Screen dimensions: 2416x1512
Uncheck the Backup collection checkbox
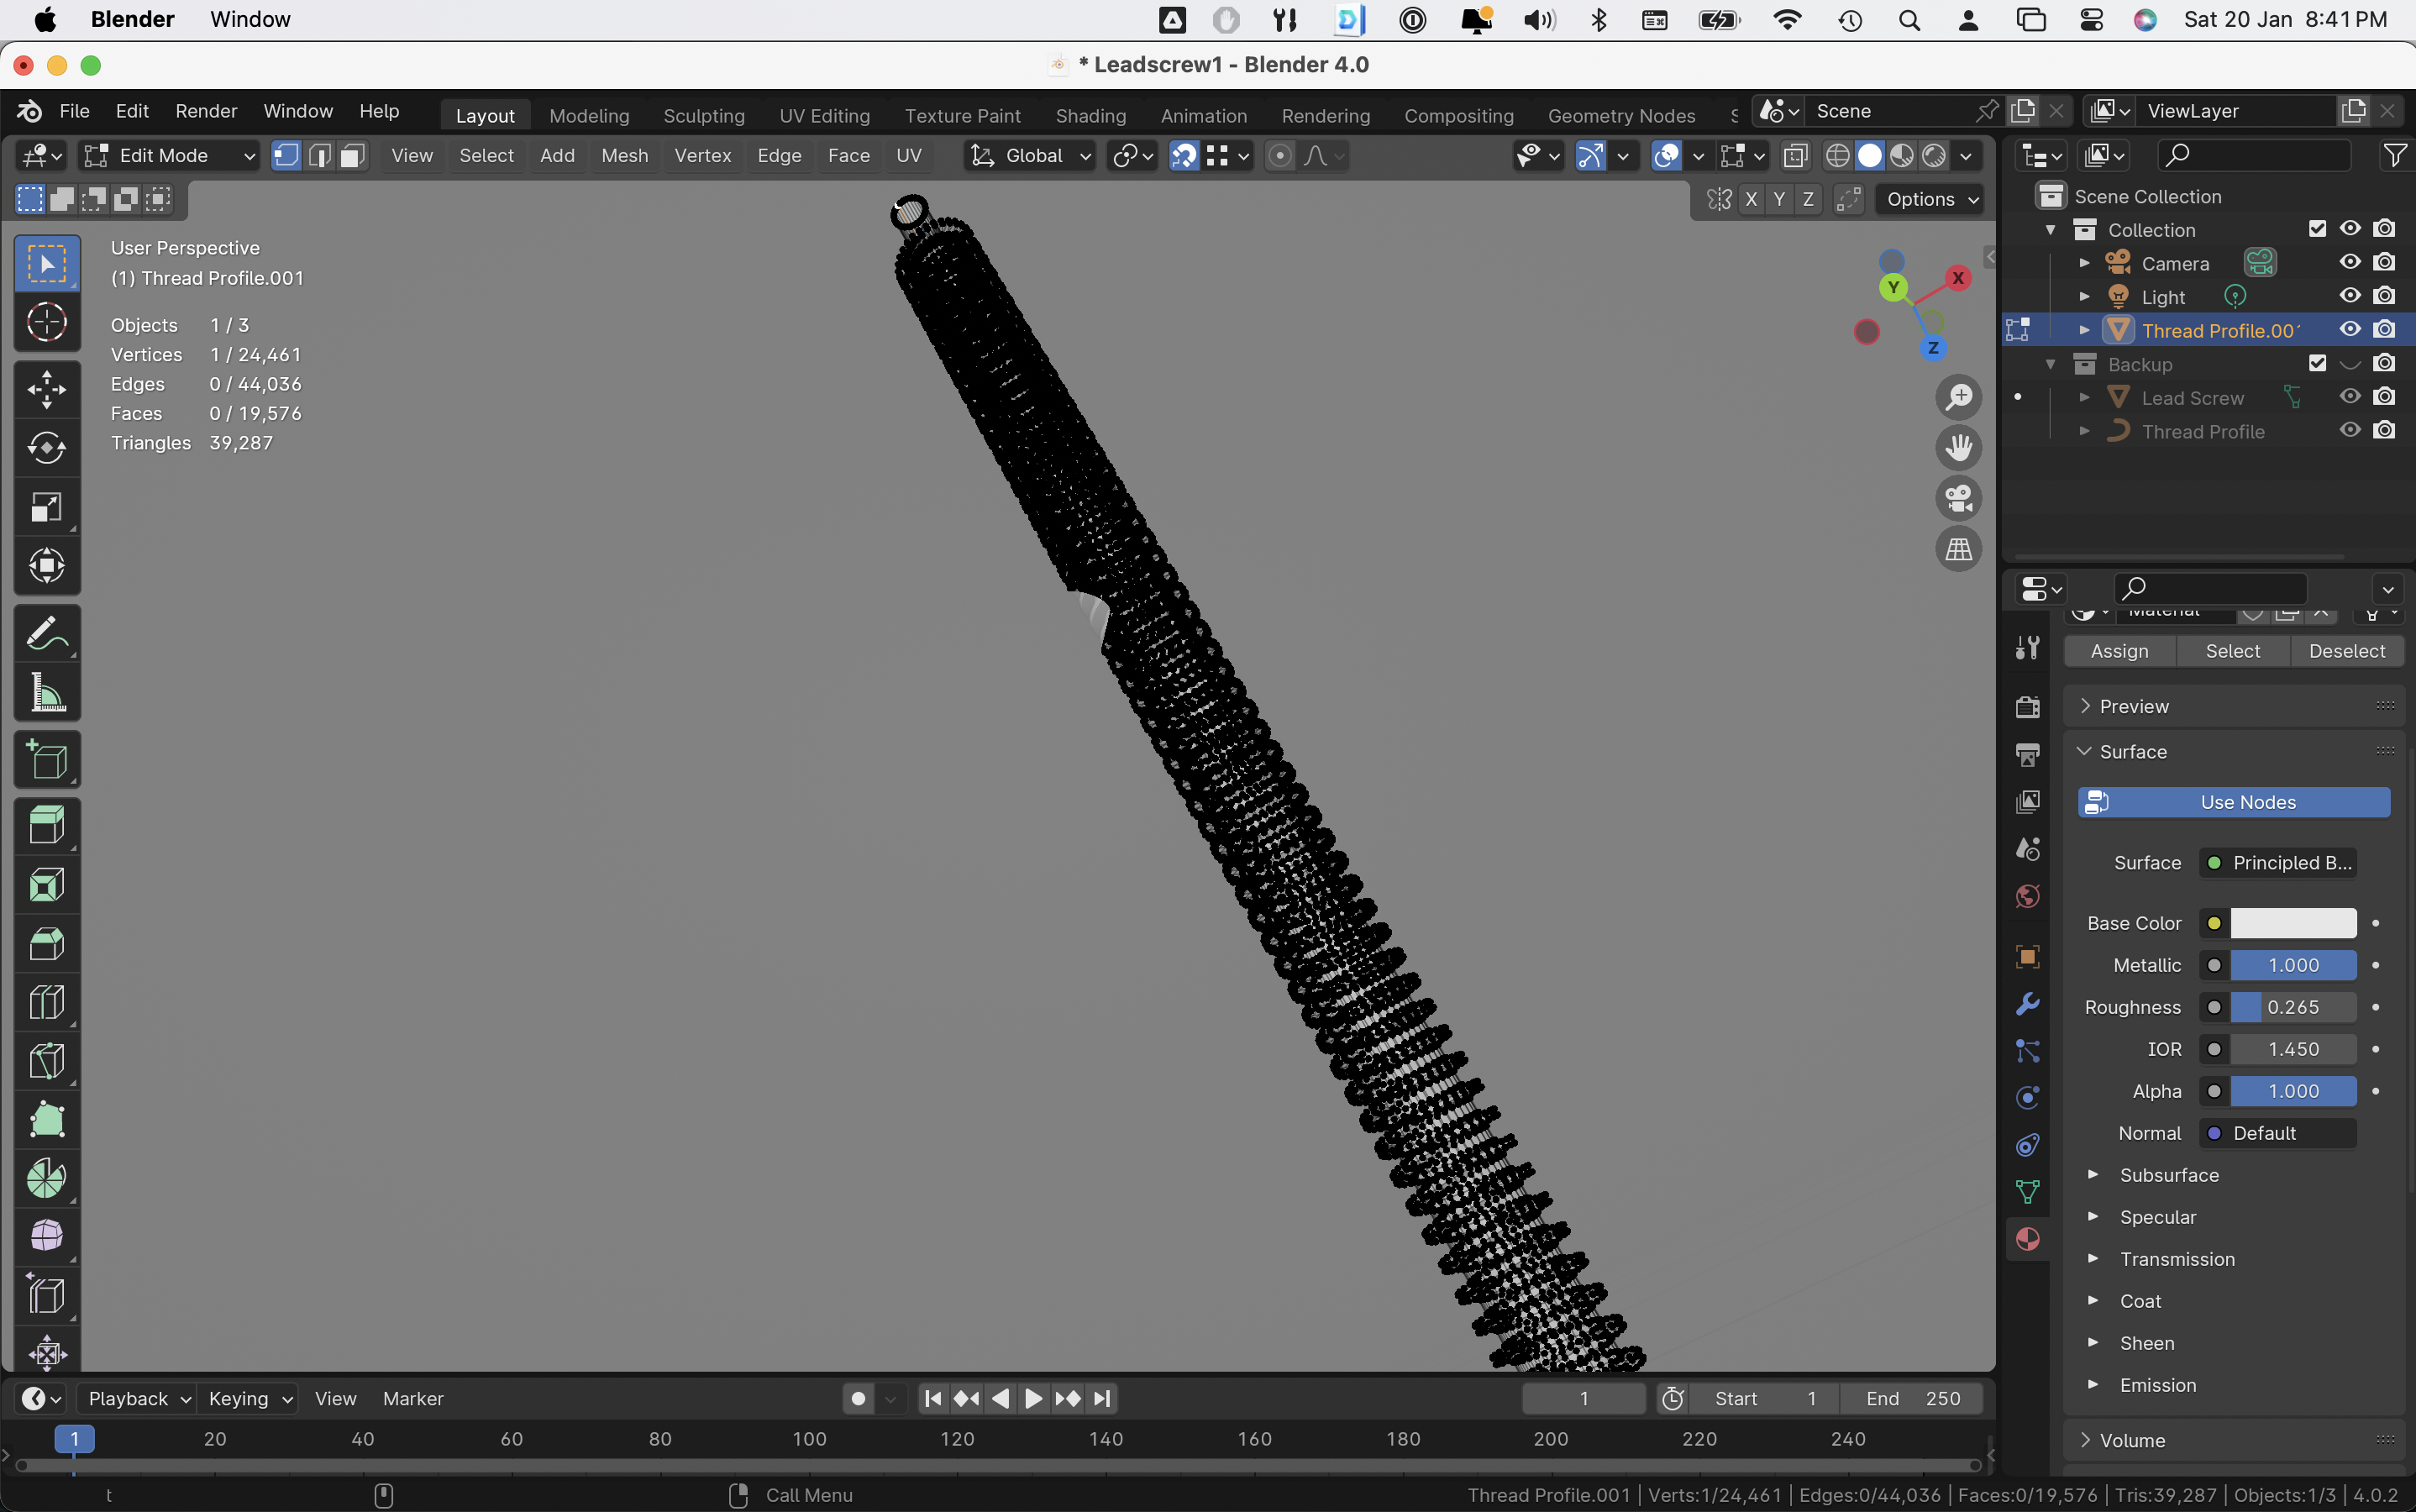pos(2317,364)
